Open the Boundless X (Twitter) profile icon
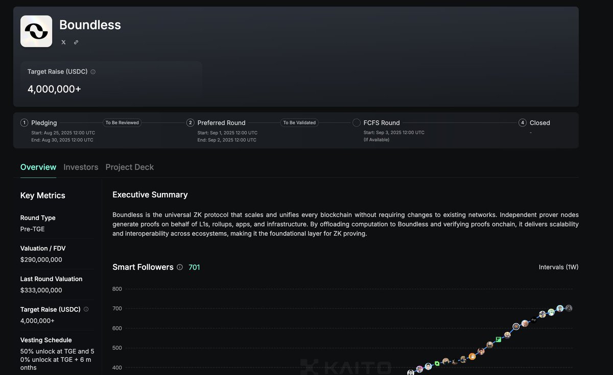 pos(63,42)
